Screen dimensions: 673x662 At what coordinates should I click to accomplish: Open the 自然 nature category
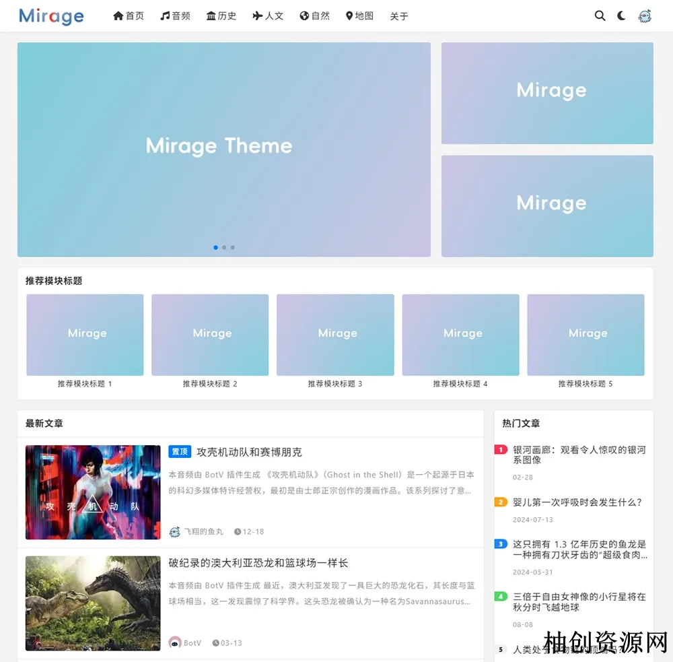[x=314, y=15]
